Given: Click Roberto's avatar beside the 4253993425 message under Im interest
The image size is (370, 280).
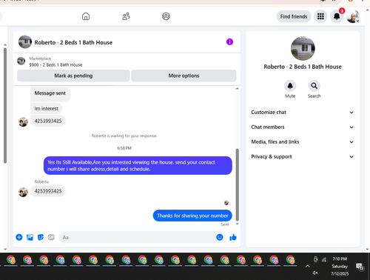Looking at the screenshot, I should (23, 122).
